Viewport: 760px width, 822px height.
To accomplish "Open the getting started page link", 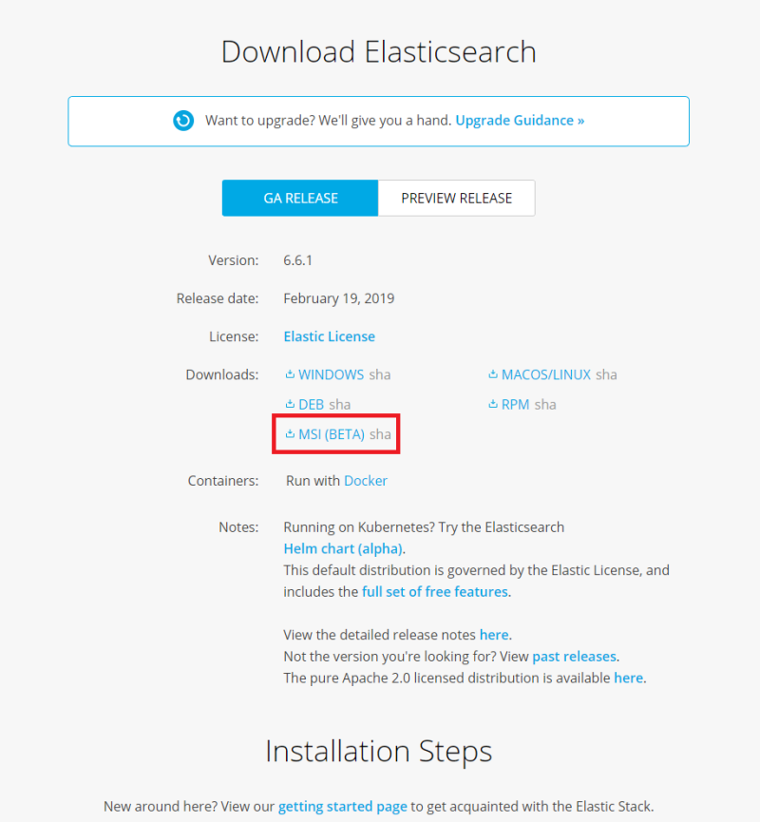I will click(x=343, y=806).
